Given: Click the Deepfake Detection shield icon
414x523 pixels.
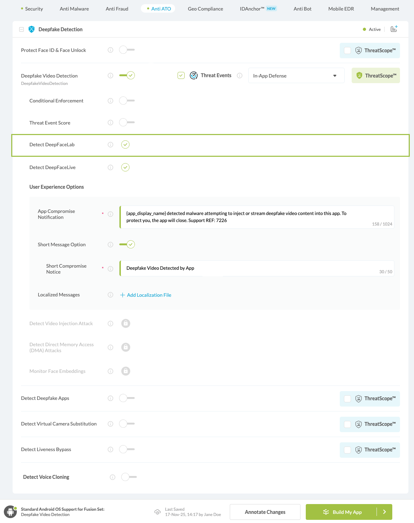Looking at the screenshot, I should (x=32, y=29).
